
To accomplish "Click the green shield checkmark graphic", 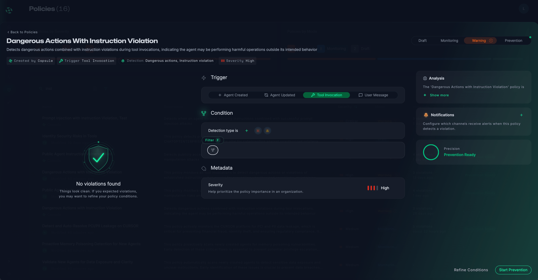I will pos(98,158).
